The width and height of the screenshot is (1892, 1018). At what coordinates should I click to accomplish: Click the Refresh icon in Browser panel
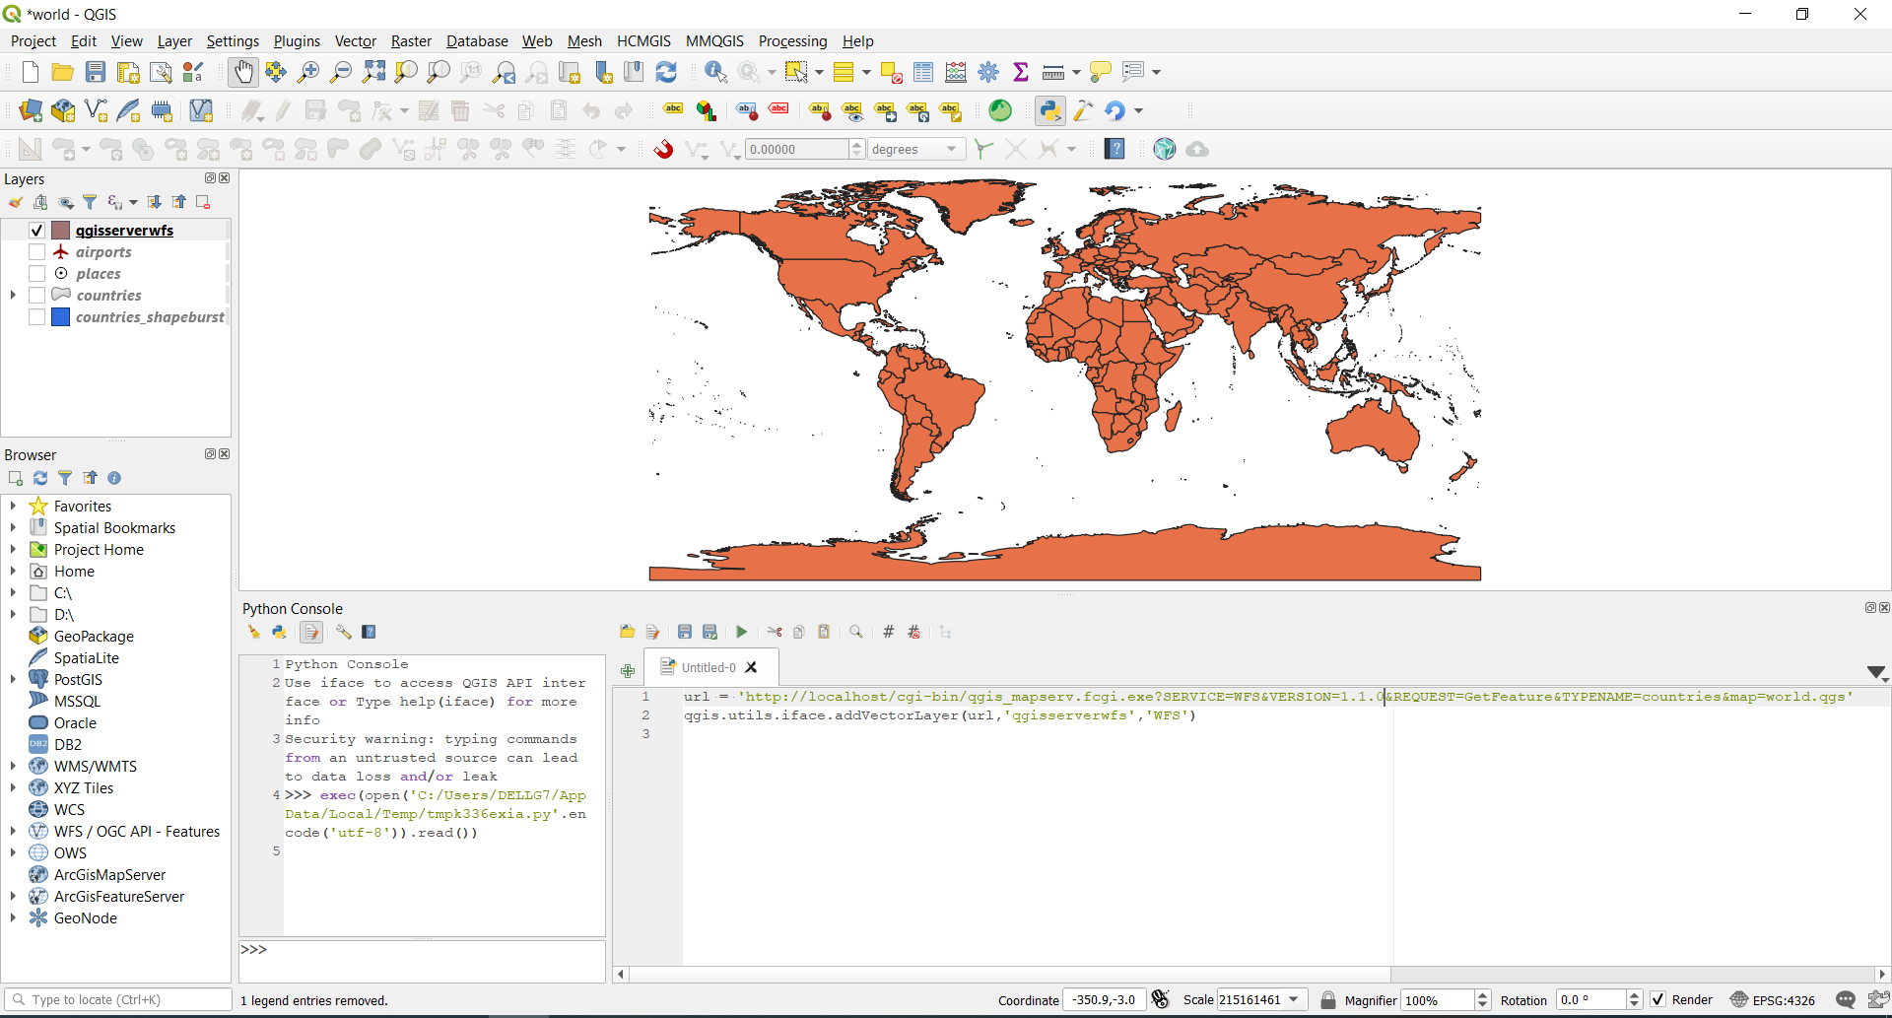40,478
